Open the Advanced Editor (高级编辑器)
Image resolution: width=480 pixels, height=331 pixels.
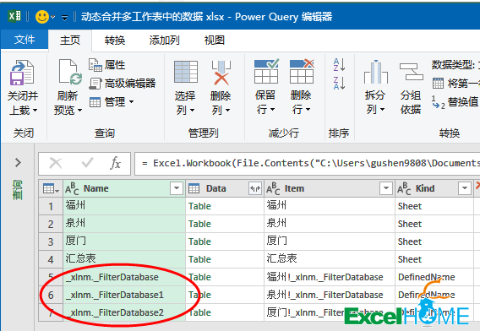coord(123,84)
